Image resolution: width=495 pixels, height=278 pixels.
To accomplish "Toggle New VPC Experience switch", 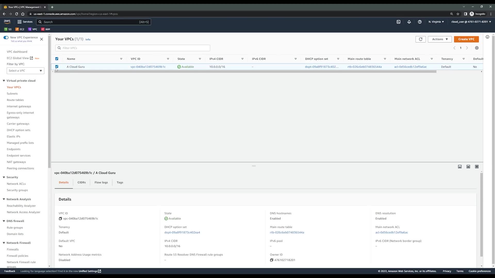I will [6, 38].
